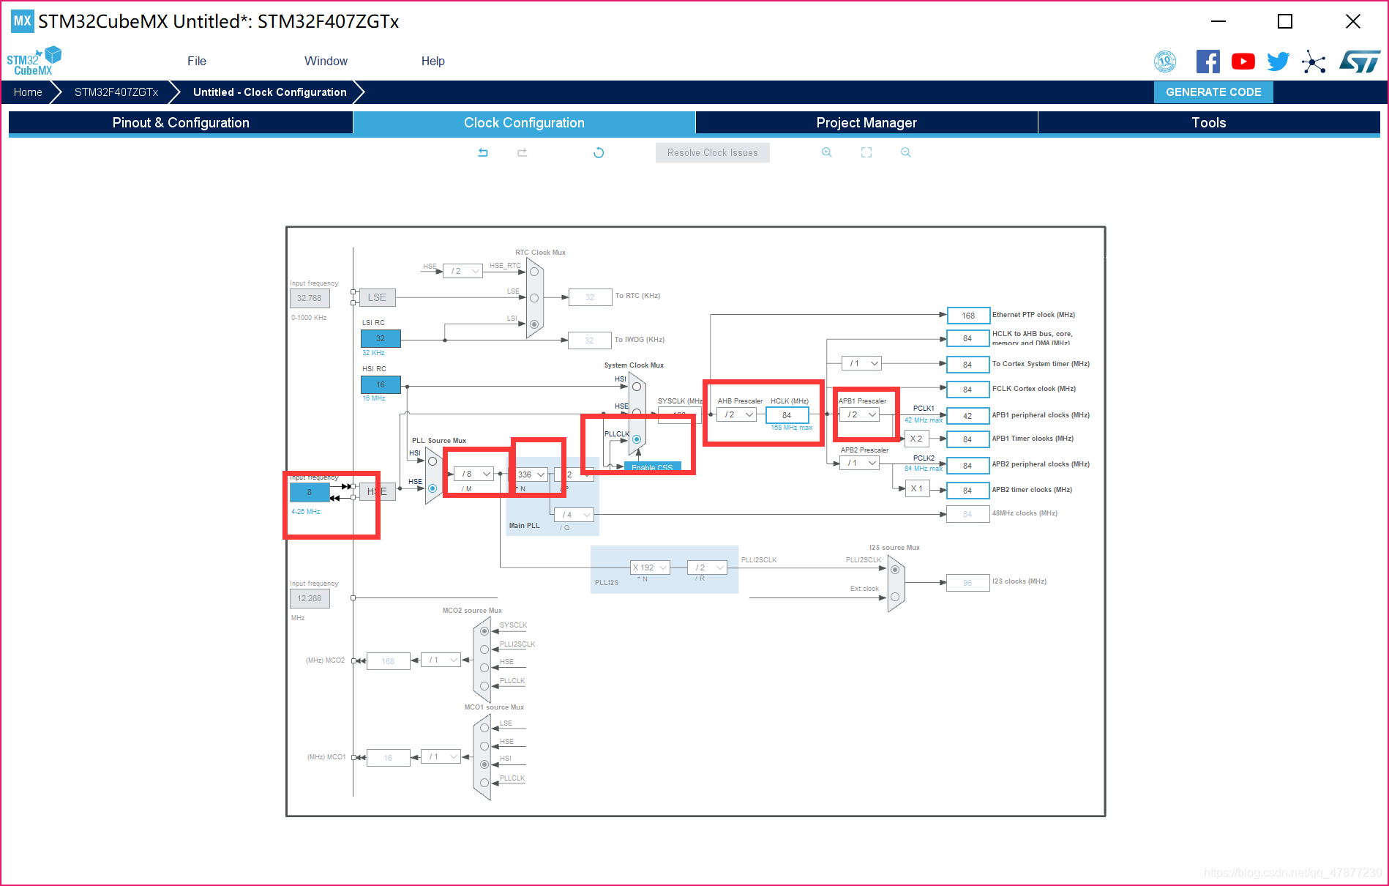The width and height of the screenshot is (1389, 886).
Task: Open the ST 10-year anniversary badge
Action: tap(1165, 62)
